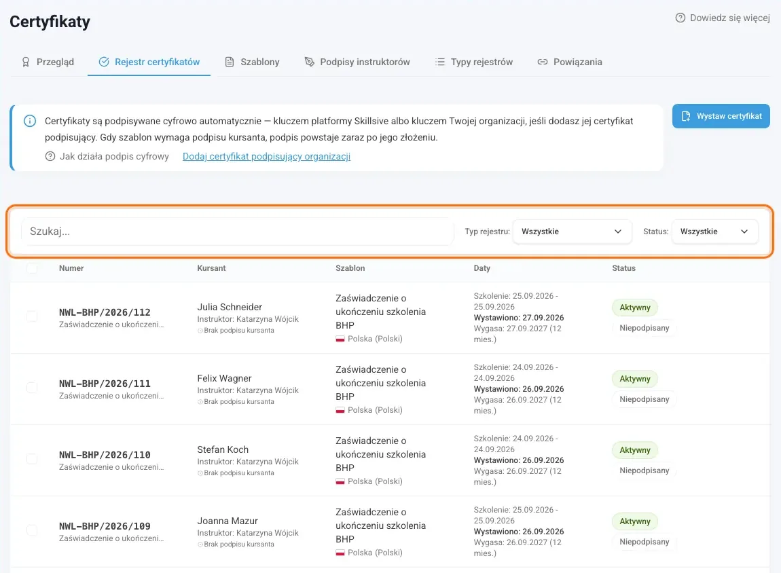Click the name Felix Wagner

pyautogui.click(x=224, y=378)
